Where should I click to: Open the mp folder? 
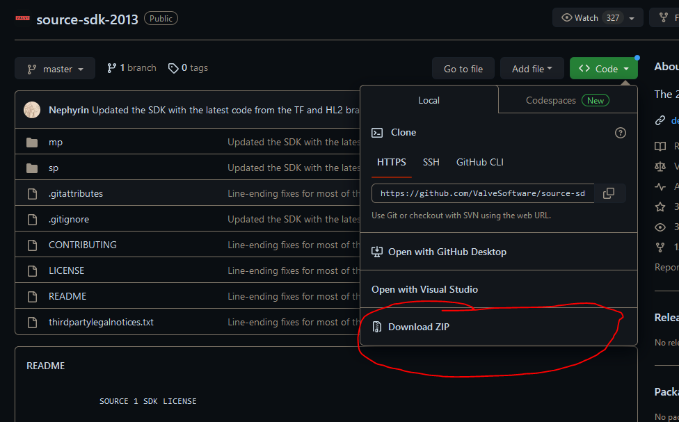tap(56, 142)
